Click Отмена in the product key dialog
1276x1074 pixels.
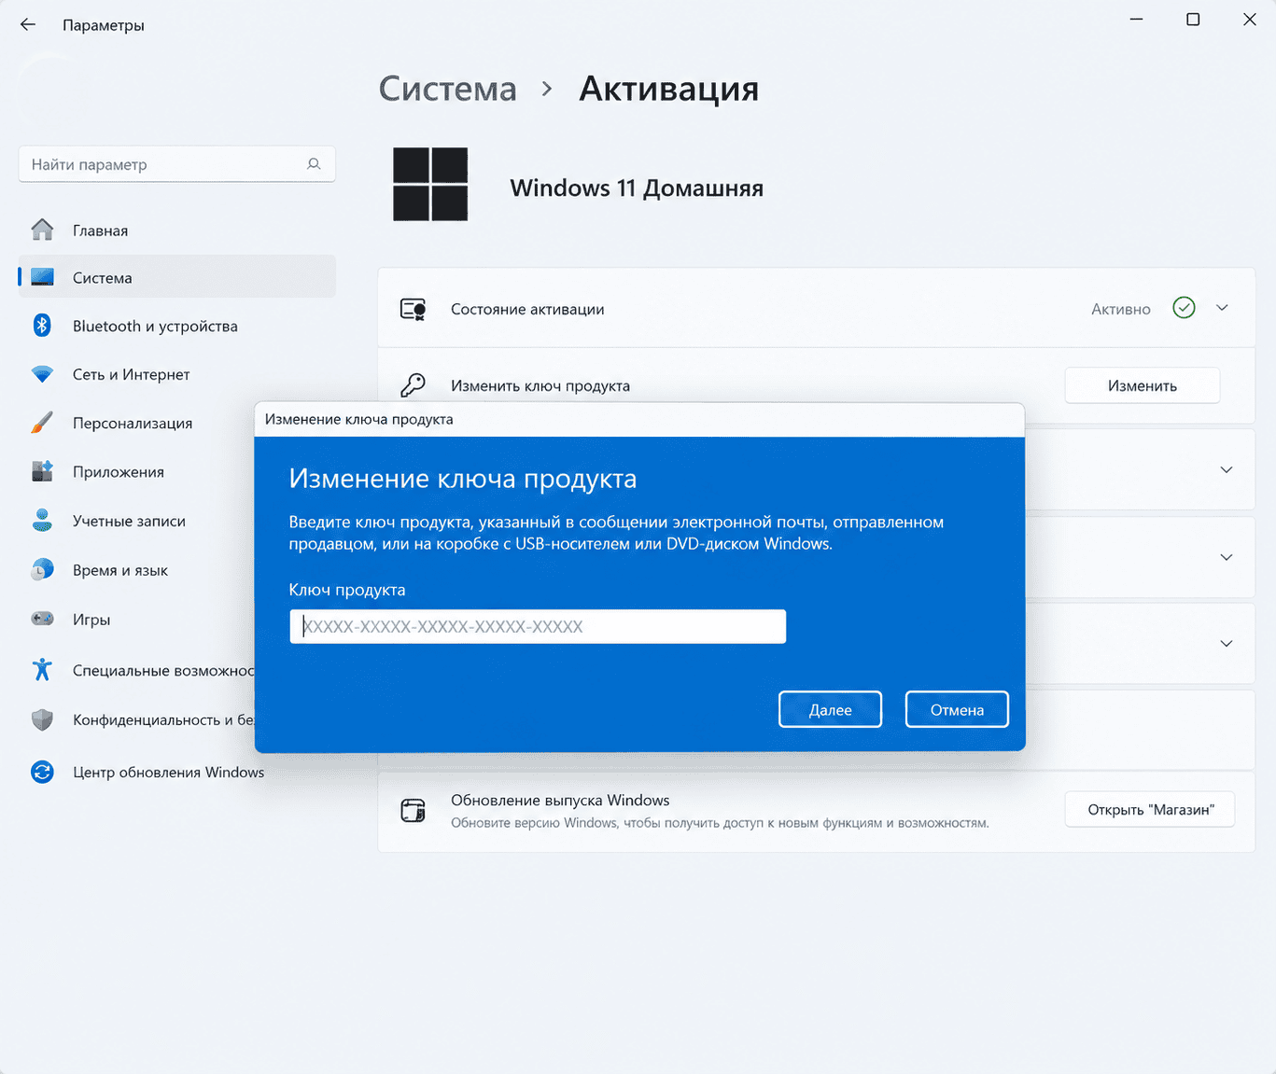point(957,709)
